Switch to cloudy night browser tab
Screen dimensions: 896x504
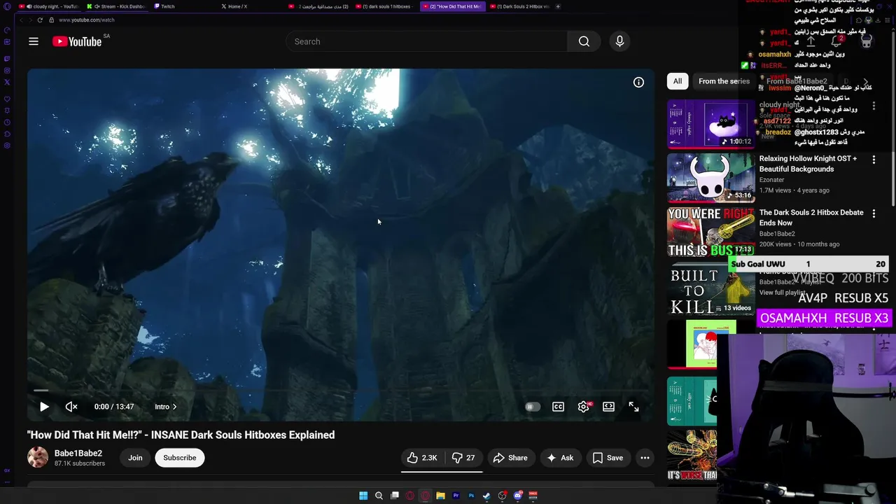(50, 6)
